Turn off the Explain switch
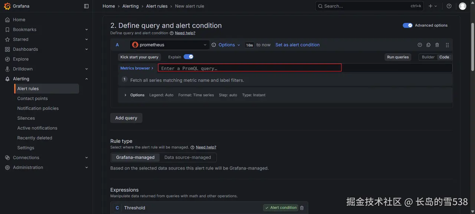Viewport: 475px width, 214px height. [189, 57]
